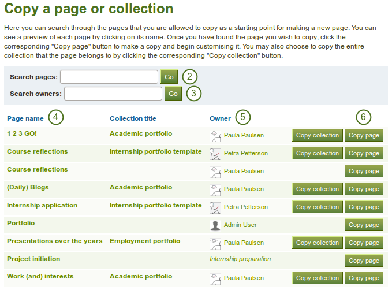Screen dimensions: 392x290
Task: Open the Employment portfolio collection link
Action: pos(145,241)
